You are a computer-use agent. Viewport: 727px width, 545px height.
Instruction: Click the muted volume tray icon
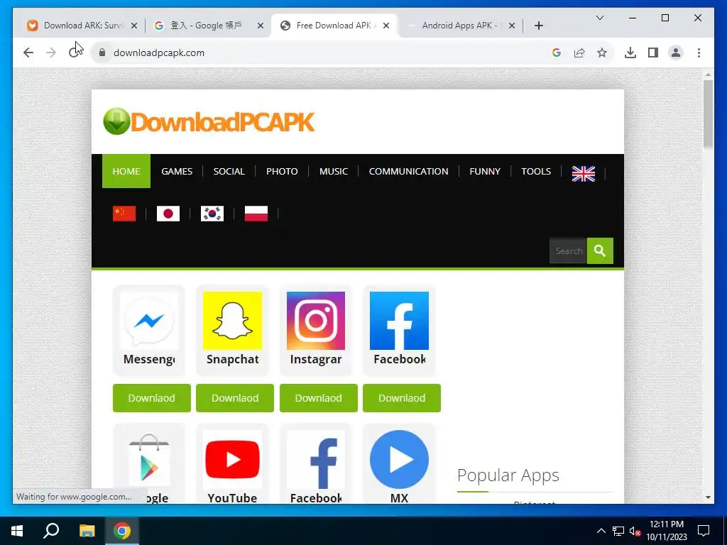click(635, 531)
